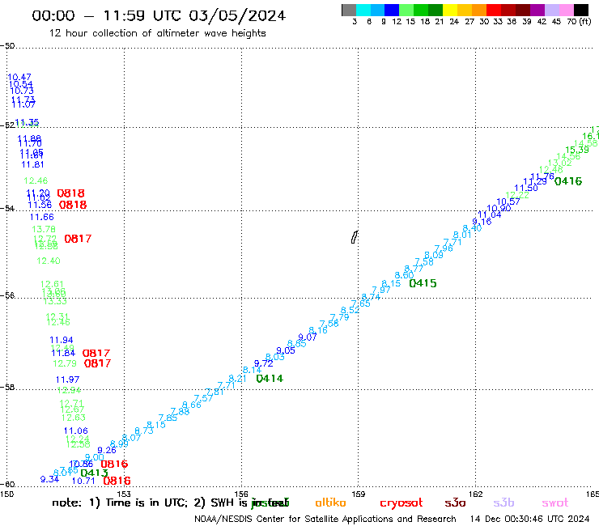Click the '156' longitude axis label
599x526 pixels.
241,494
